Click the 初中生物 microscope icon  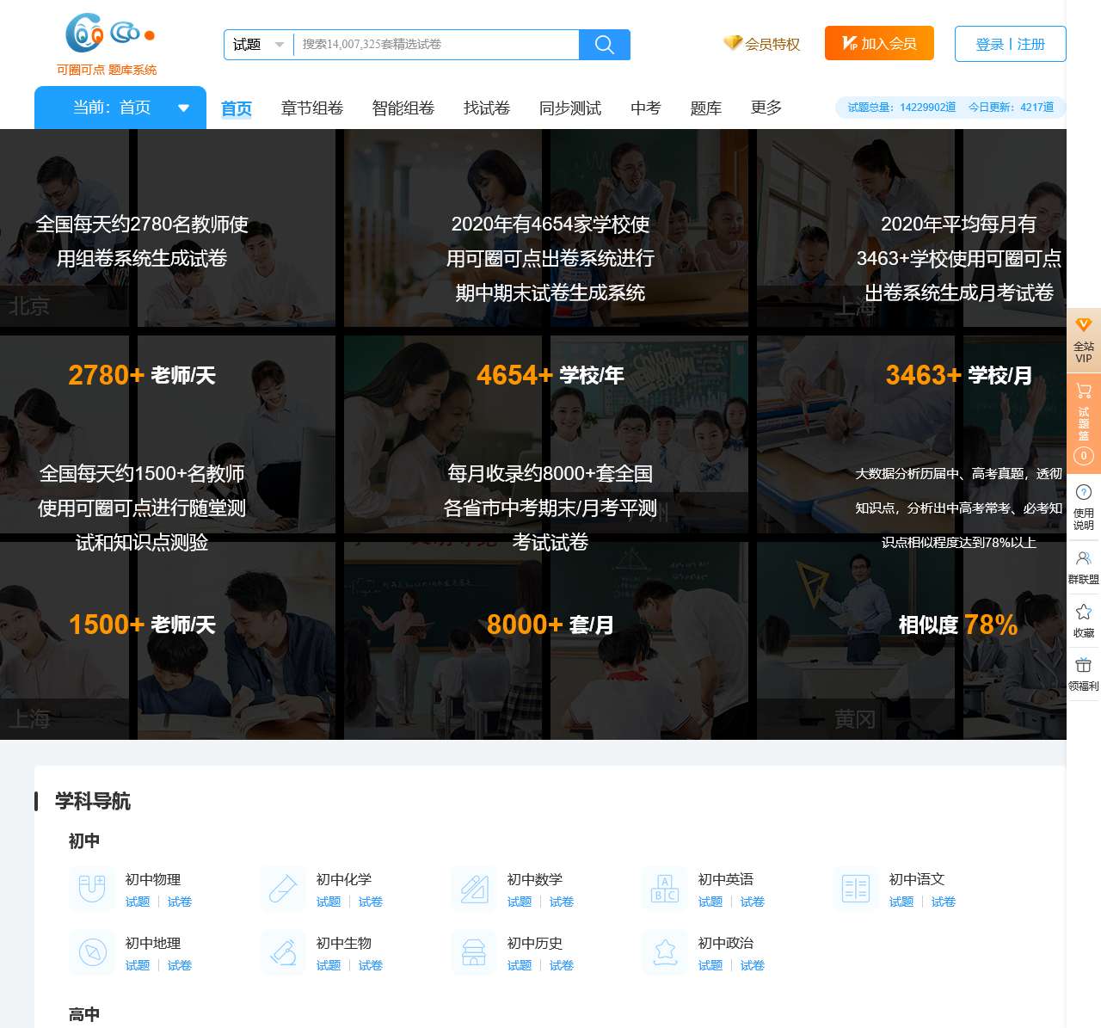(282, 951)
